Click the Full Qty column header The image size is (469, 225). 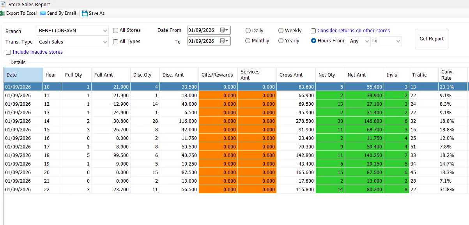(x=77, y=75)
